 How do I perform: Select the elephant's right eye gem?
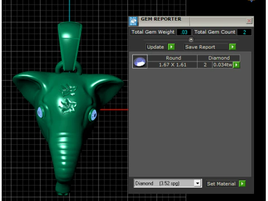click(x=93, y=114)
